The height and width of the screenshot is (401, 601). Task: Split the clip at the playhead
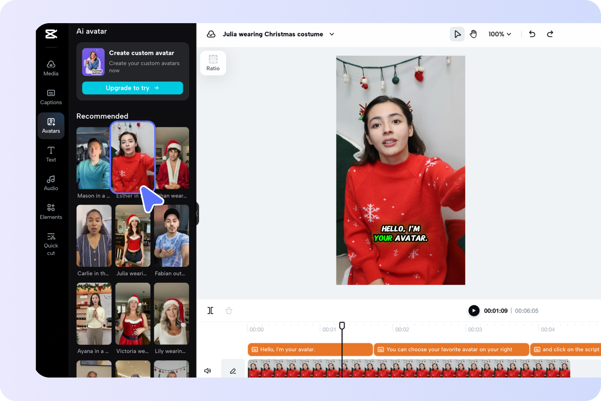(x=210, y=310)
